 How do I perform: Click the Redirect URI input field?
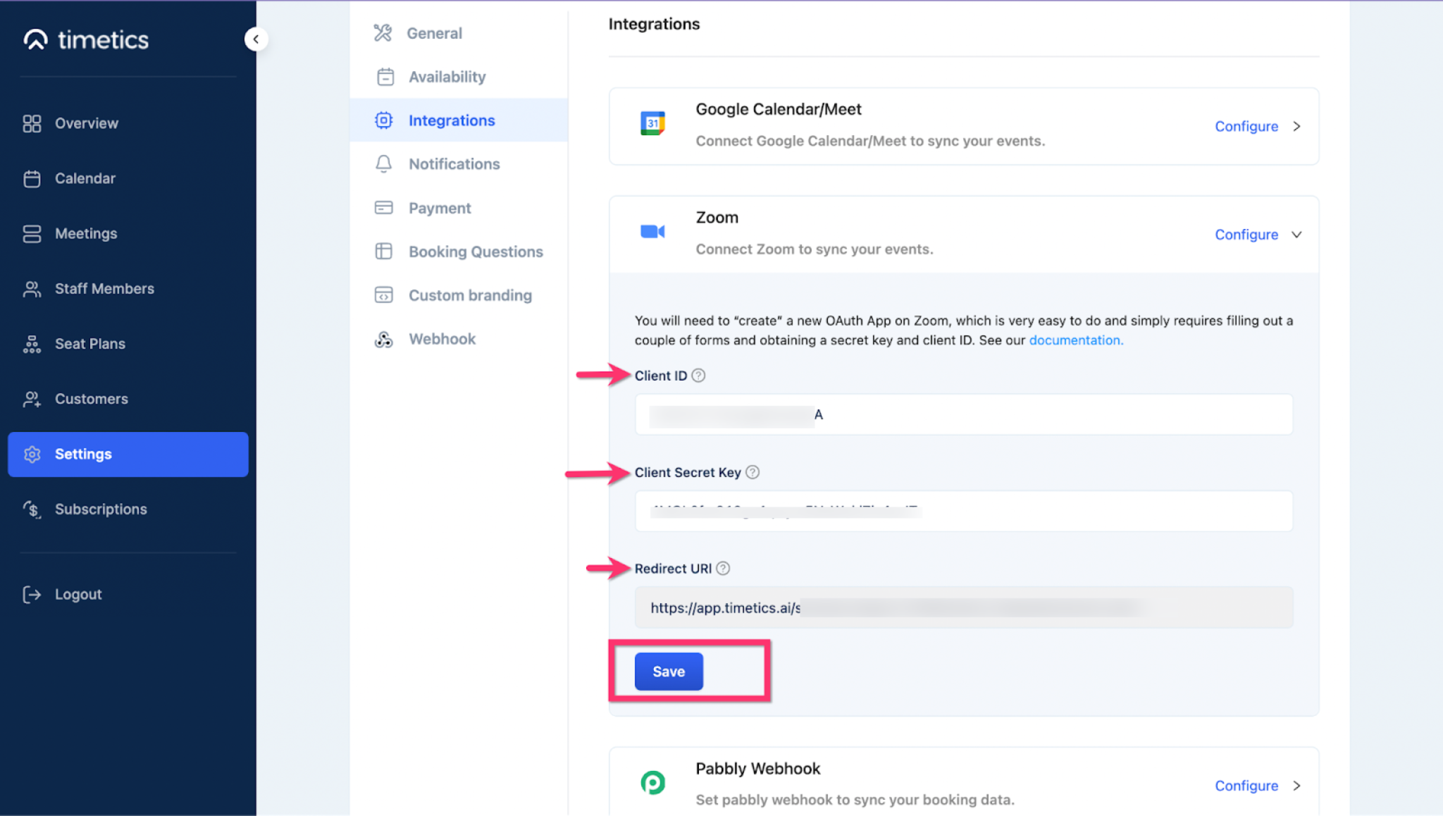(964, 607)
